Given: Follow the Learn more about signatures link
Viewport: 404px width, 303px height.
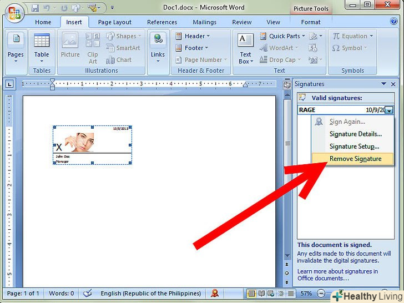Looking at the screenshot, I should coord(337,275).
